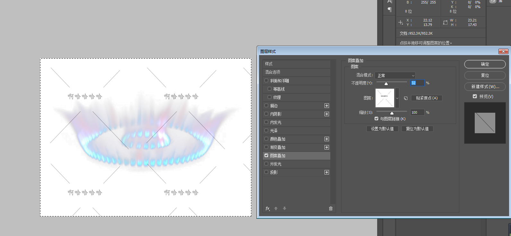Click the New Style (新建样式) button
Image resolution: width=511 pixels, height=236 pixels.
(485, 87)
